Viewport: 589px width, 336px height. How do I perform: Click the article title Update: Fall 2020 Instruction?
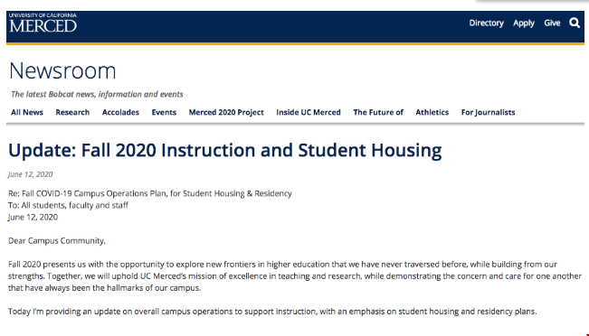tap(224, 150)
